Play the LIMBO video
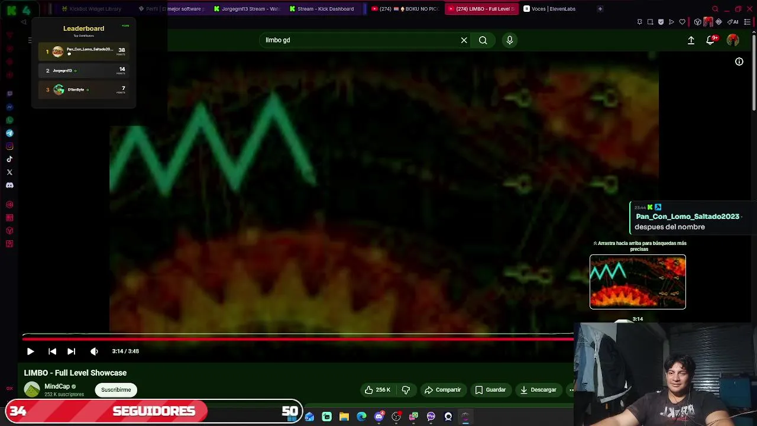This screenshot has width=757, height=426. point(30,351)
